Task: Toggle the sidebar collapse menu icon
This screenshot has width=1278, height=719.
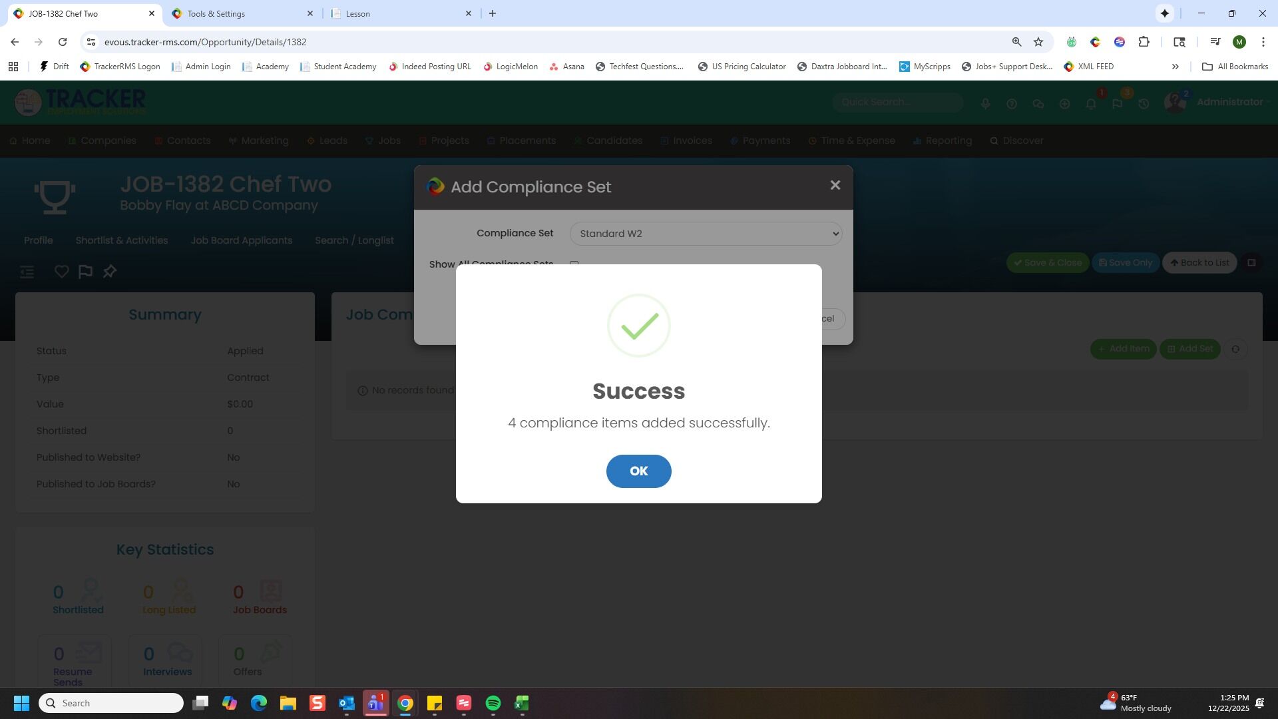Action: 27,272
